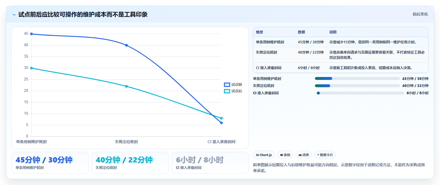
Task: Click the lightning icon beside the title
Action: tap(14, 15)
